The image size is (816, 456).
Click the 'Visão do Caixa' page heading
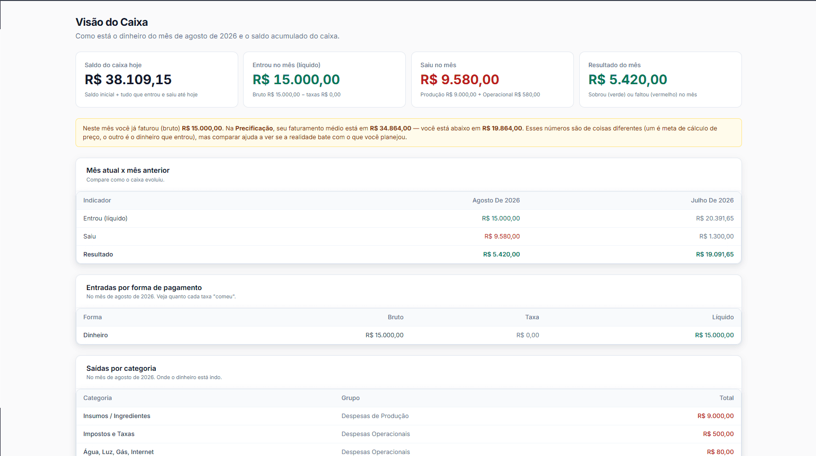[112, 22]
